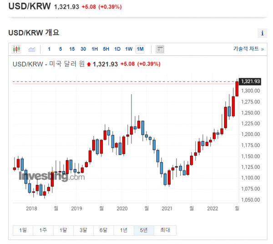273x244 pixels.
Task: Select the 1M candle interval
Action: [140, 49]
